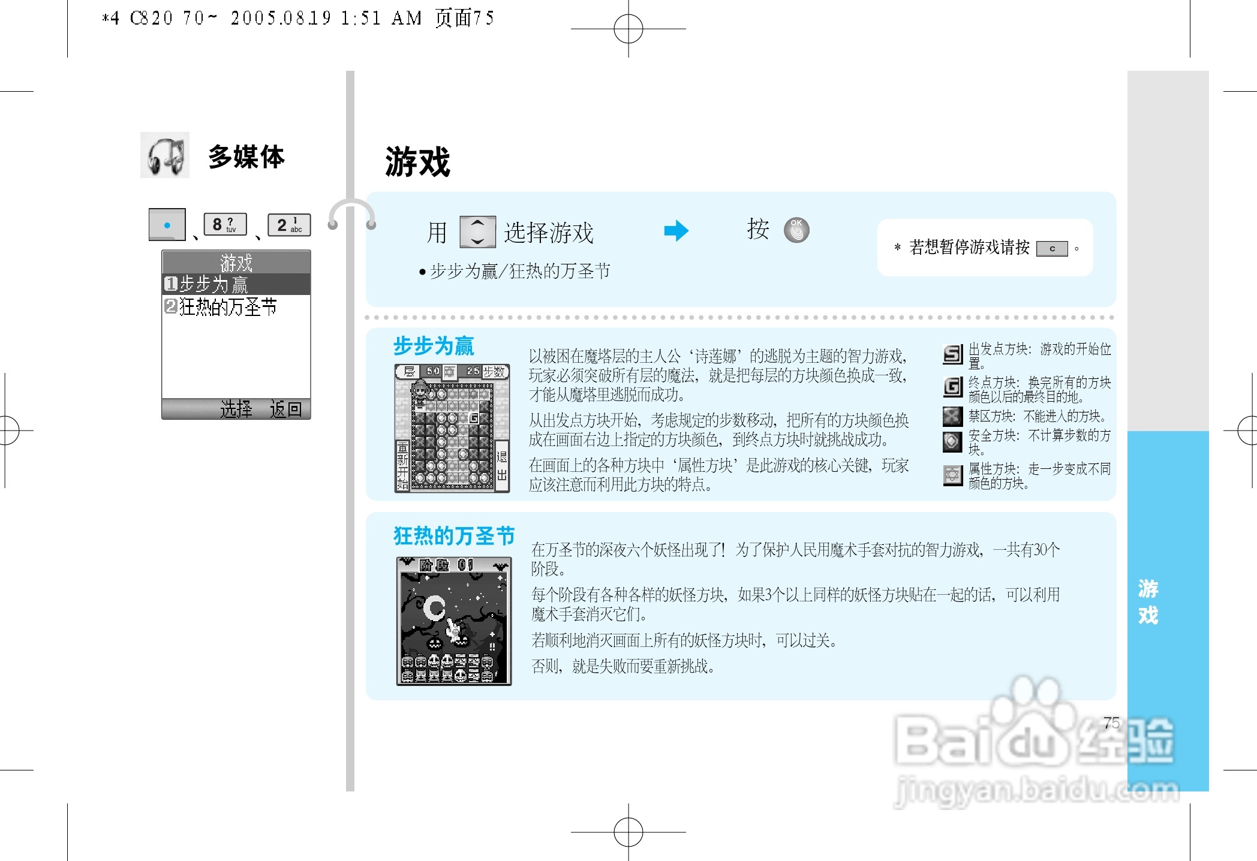Click the safe block icon
Screen dimensions: 1257x861
click(952, 442)
